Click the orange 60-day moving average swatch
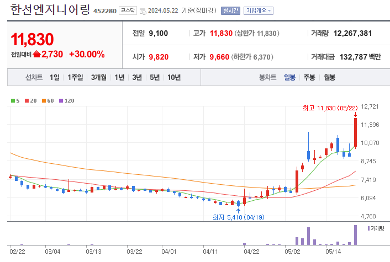390x262 pixels. tap(44, 100)
